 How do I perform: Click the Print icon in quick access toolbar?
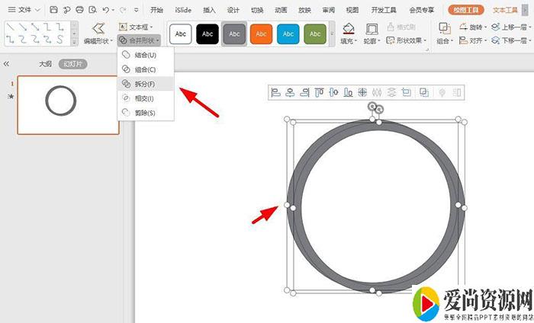[79, 10]
